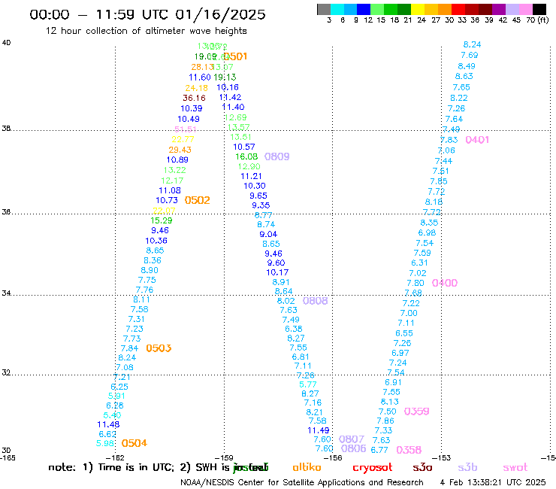Select the swot satellite label
Image resolution: width=556 pixels, height=489 pixels.
point(515,467)
